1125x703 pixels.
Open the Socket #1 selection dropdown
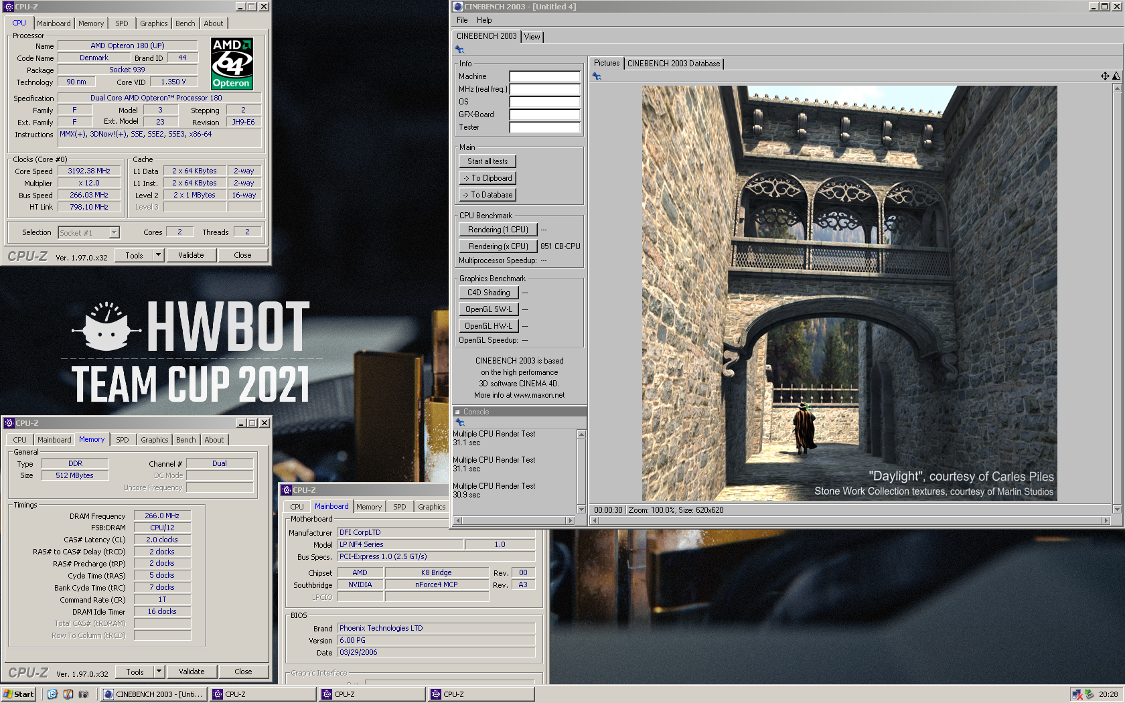[114, 232]
